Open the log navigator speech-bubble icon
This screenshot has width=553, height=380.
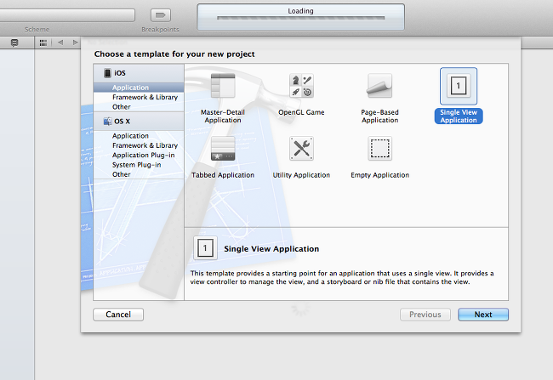pyautogui.click(x=14, y=43)
